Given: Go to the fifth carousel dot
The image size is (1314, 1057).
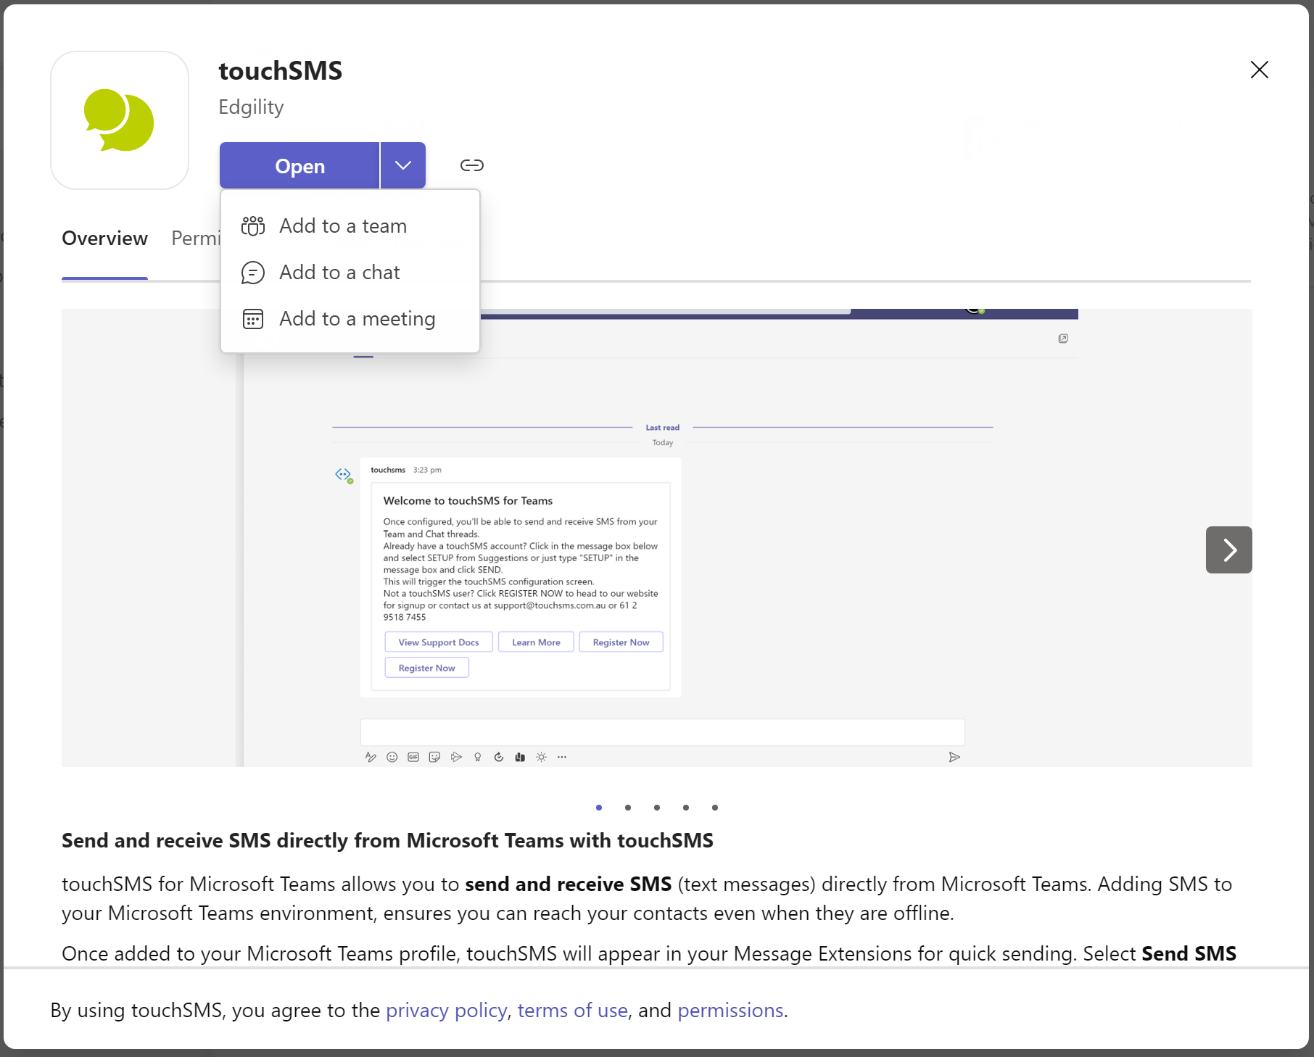Looking at the screenshot, I should pyautogui.click(x=715, y=808).
